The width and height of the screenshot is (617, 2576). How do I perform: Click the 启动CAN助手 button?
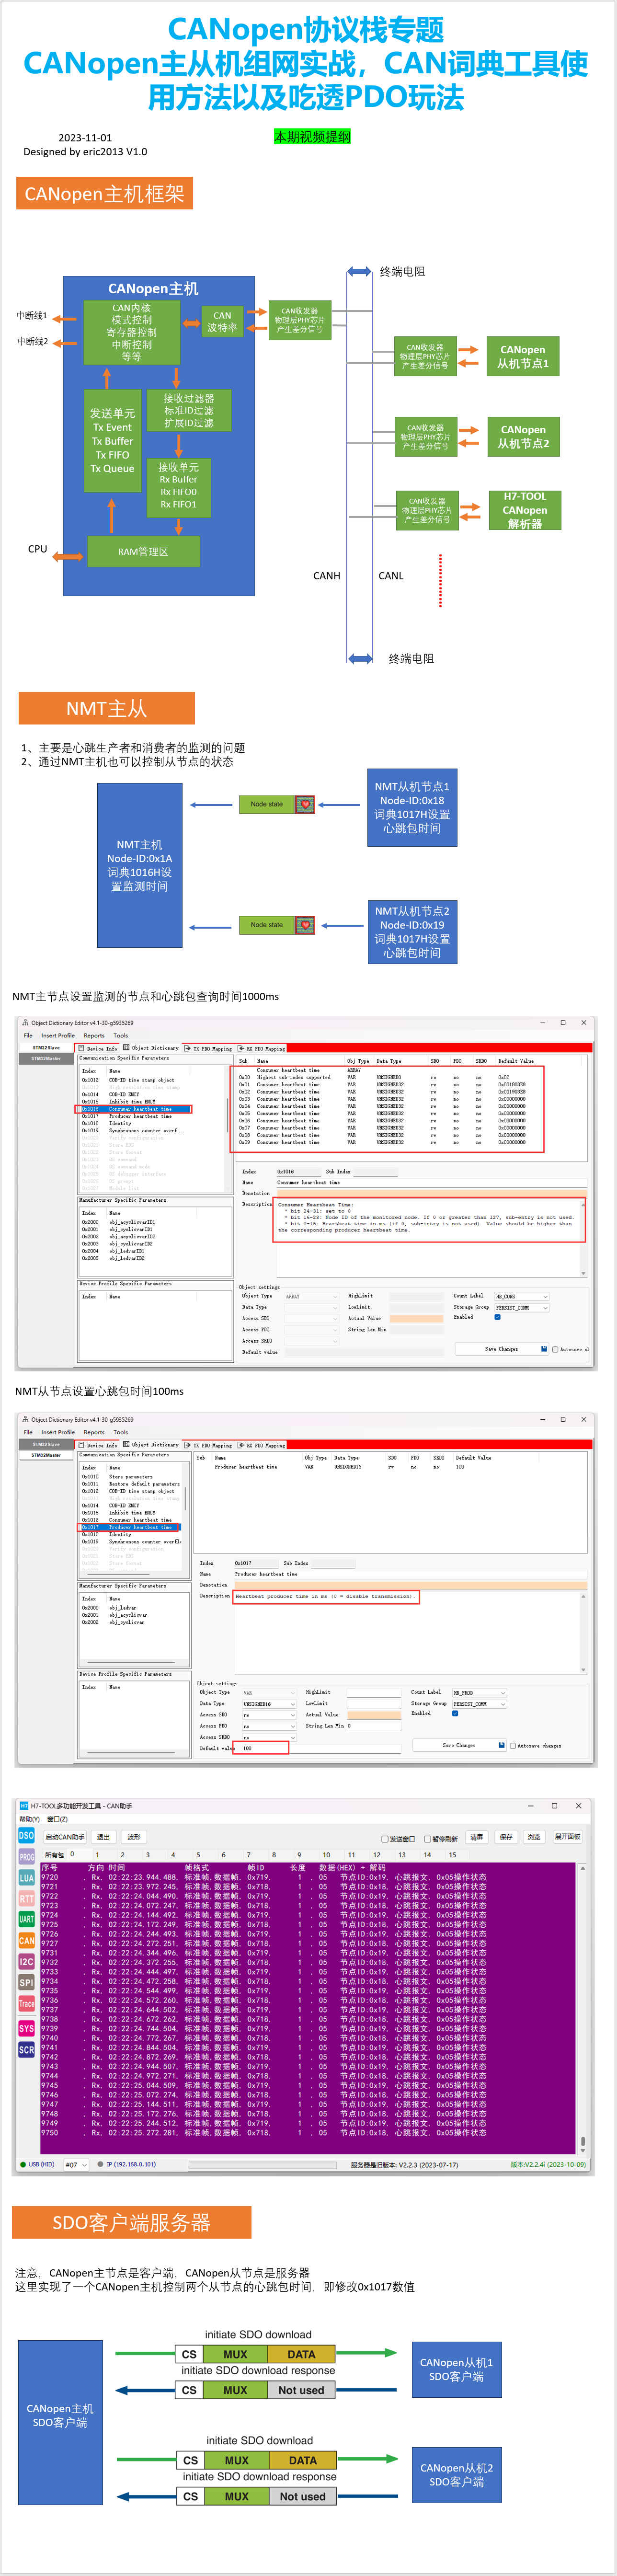pyautogui.click(x=65, y=1837)
